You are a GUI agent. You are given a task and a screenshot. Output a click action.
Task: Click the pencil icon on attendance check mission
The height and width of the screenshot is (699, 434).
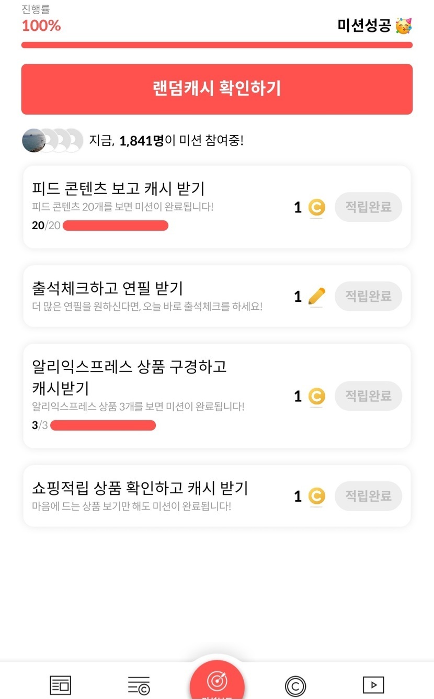click(x=316, y=297)
